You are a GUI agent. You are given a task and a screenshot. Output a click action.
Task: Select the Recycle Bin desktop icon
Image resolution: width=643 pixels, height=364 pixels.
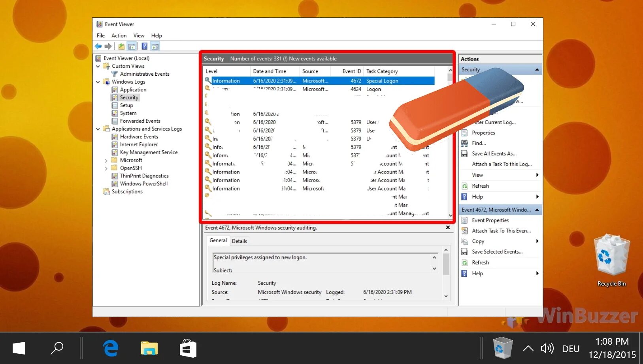point(612,260)
